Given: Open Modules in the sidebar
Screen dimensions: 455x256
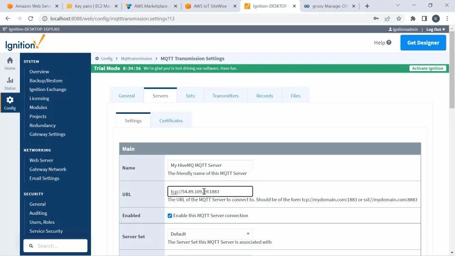Looking at the screenshot, I should pyautogui.click(x=38, y=108).
